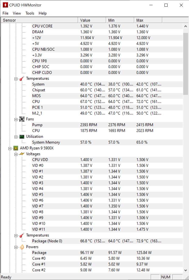This screenshot has height=280, width=189.
Task: Click the 11.904 V +12V current value
Action: point(87,38)
